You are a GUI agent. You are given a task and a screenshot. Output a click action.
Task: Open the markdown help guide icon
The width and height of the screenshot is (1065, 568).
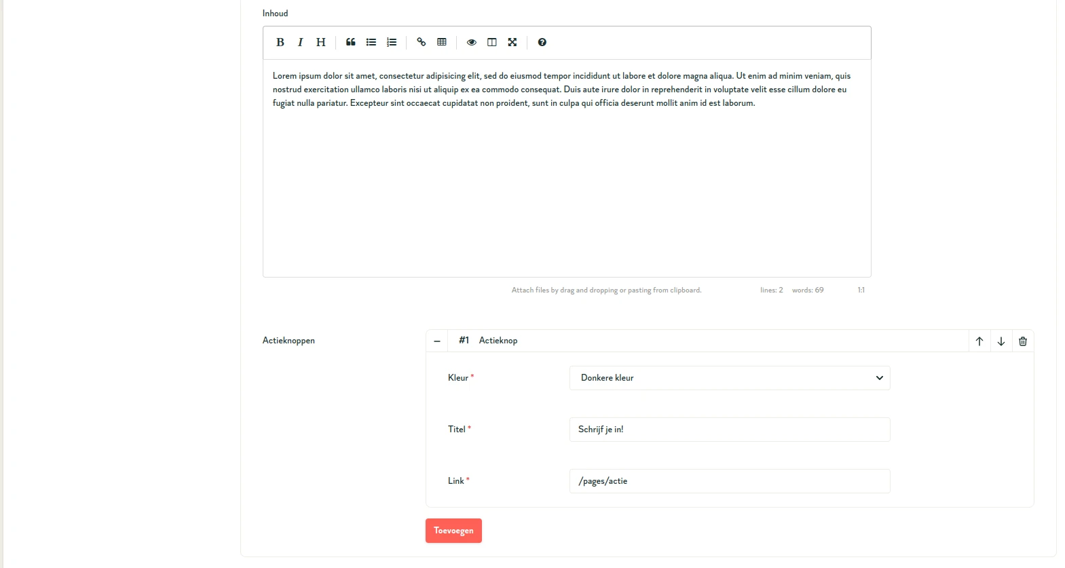click(542, 42)
